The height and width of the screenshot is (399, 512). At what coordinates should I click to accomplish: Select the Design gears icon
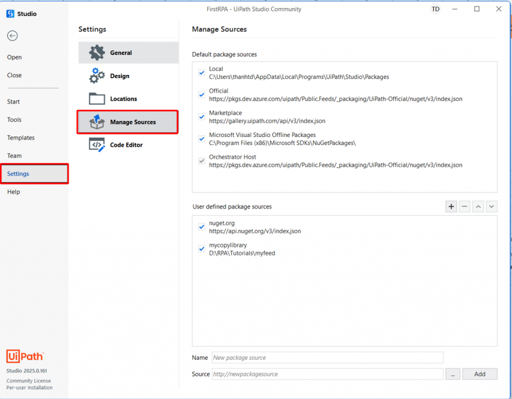96,76
